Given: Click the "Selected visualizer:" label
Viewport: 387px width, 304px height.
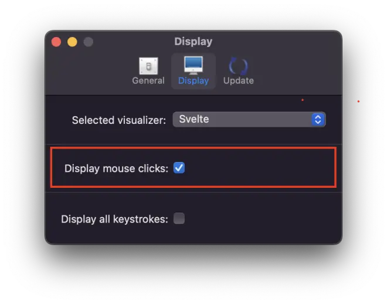Looking at the screenshot, I should click(x=118, y=120).
